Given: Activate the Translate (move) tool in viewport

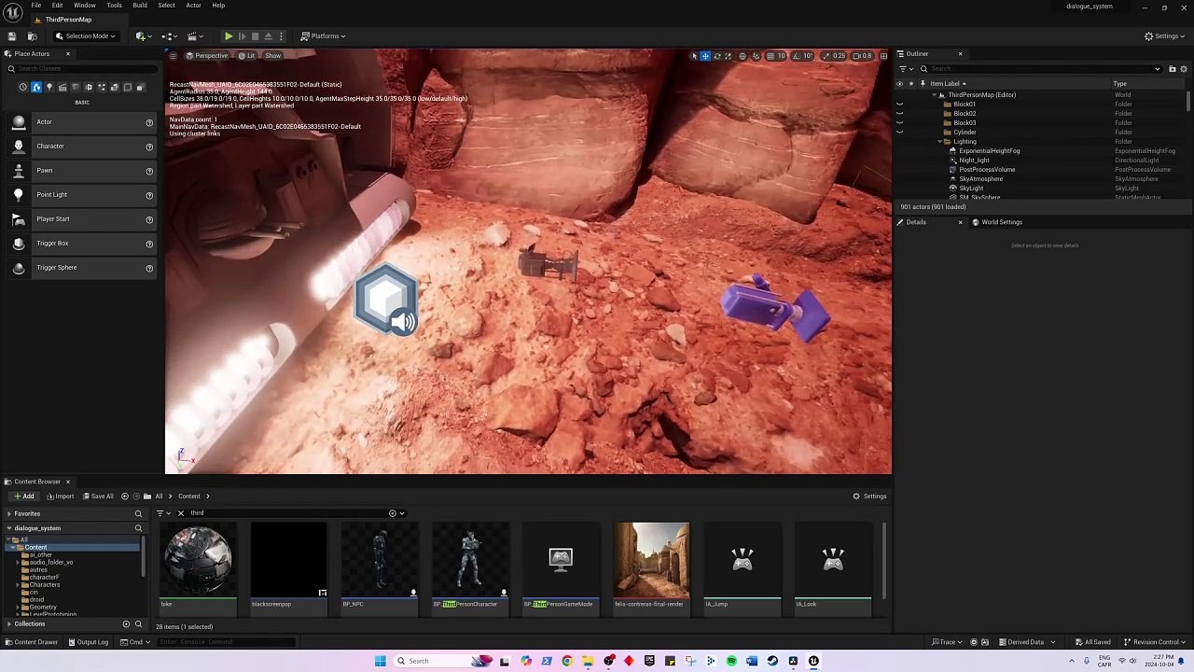Looking at the screenshot, I should click(x=705, y=56).
